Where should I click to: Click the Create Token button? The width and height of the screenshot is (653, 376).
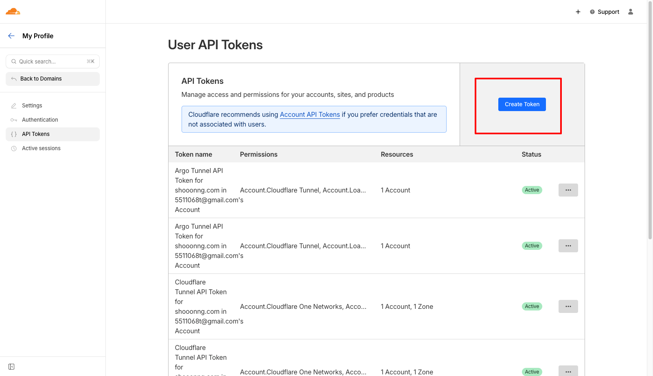(x=522, y=104)
